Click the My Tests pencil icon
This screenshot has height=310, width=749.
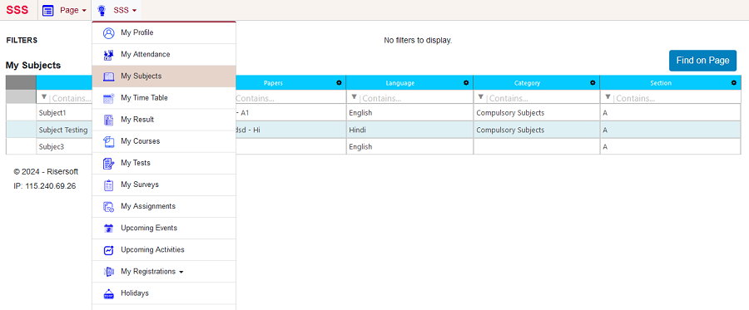coord(109,163)
